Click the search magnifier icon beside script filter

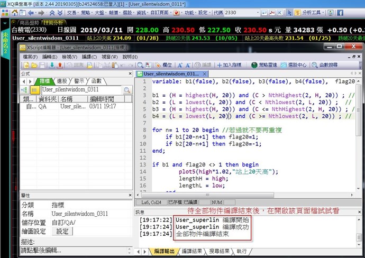(x=127, y=90)
